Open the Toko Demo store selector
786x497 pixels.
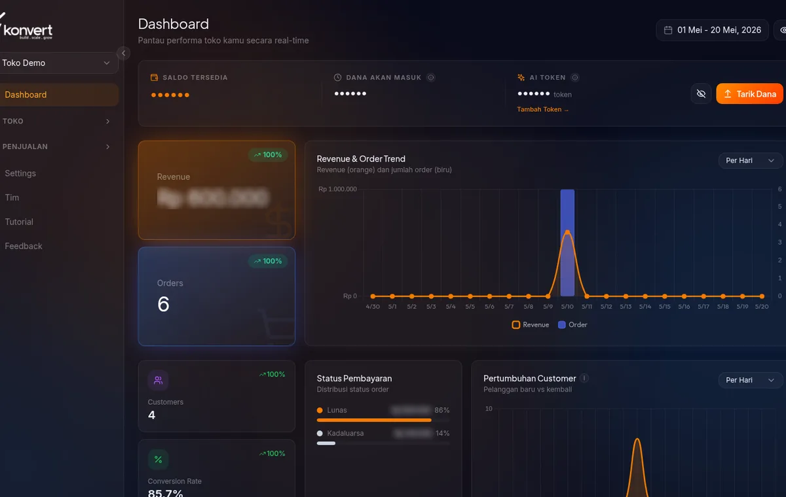point(58,63)
